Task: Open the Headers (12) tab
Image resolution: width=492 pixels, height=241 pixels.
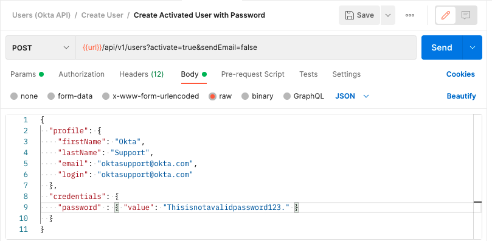Action: point(142,74)
